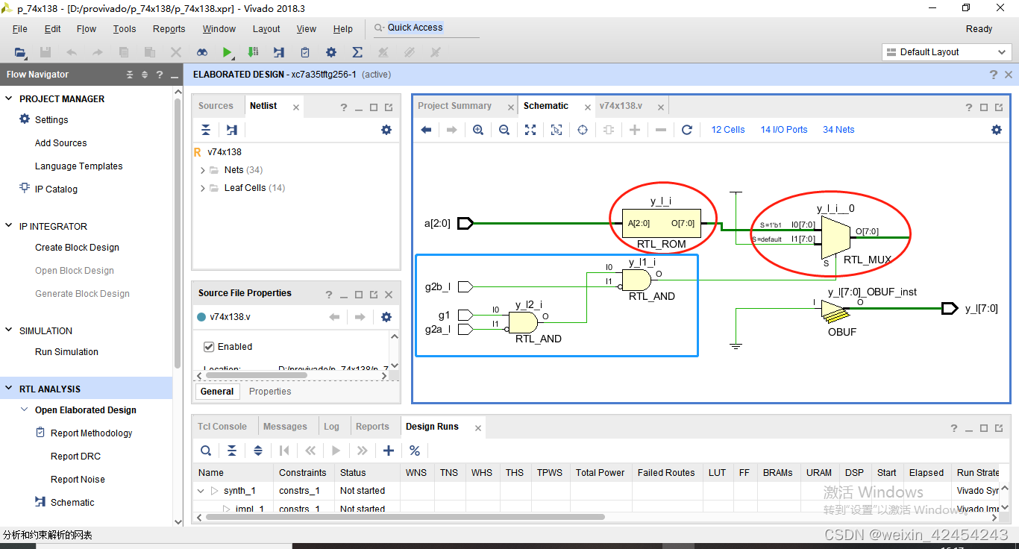
Task: Switch to the Messages tab
Action: [x=285, y=427]
